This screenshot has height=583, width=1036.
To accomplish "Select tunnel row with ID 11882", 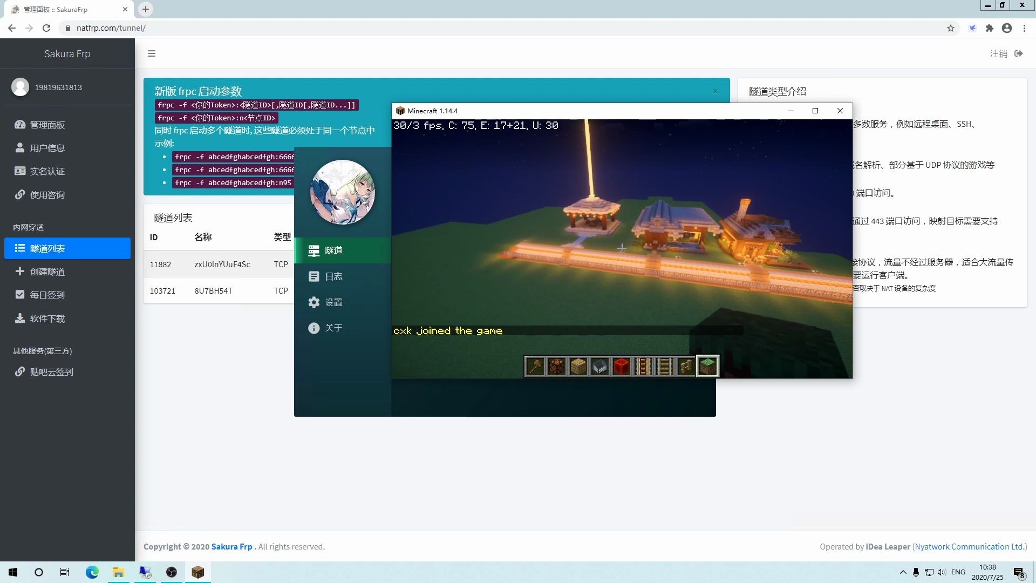I will [219, 265].
